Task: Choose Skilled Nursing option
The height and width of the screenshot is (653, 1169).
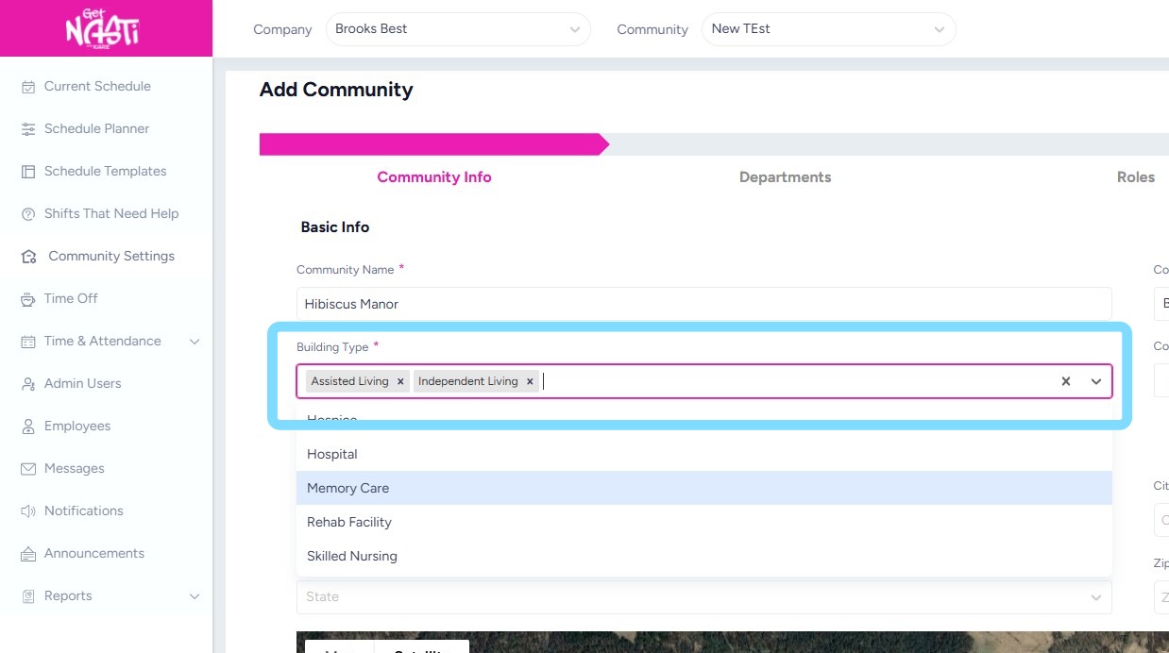Action: [x=352, y=556]
